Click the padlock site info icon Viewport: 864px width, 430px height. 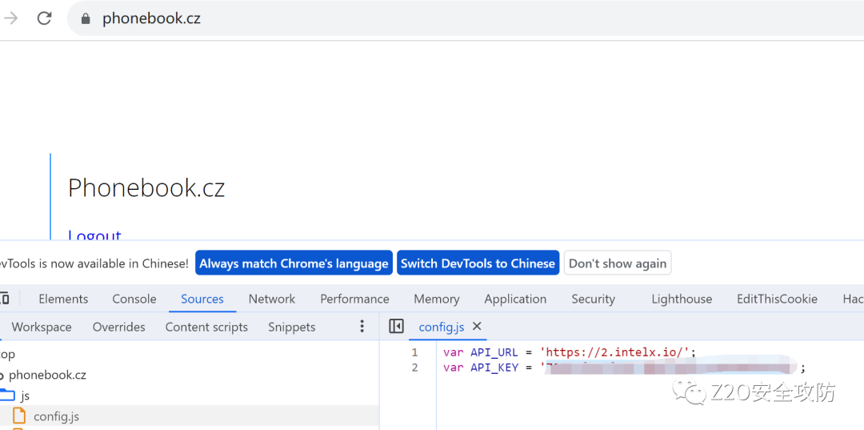pyautogui.click(x=85, y=18)
